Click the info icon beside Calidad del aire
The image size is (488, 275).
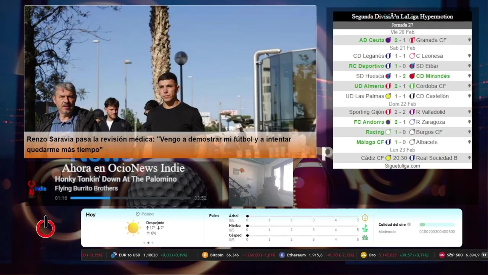(409, 225)
